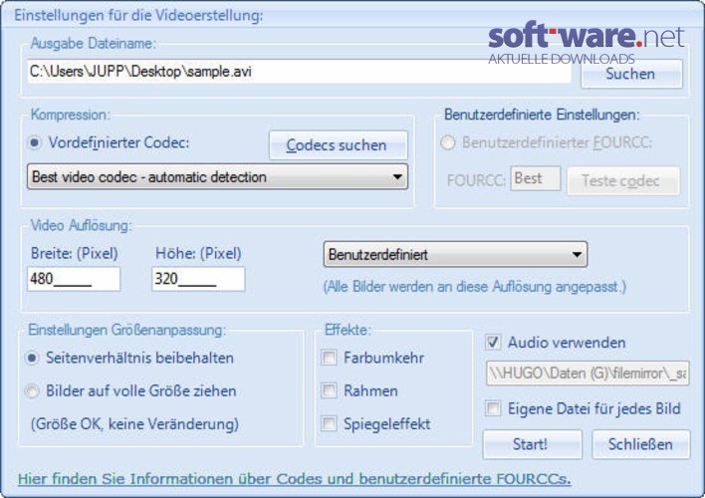Open the Best video codec dropdown
Image resolution: width=705 pixels, height=498 pixels.
[218, 177]
